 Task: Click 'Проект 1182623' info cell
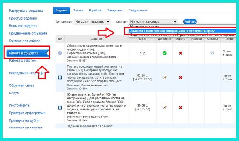(x=228, y=53)
